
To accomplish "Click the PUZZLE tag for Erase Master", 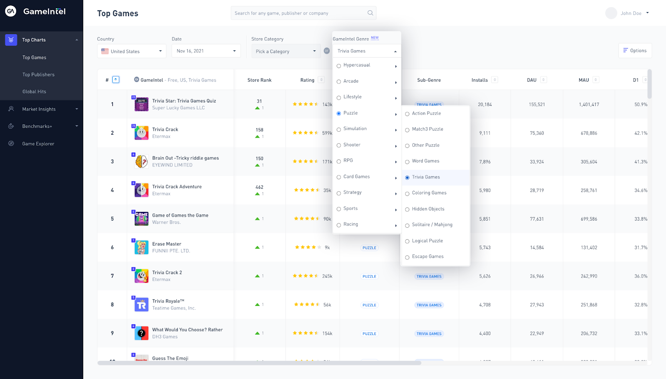I will pyautogui.click(x=369, y=248).
